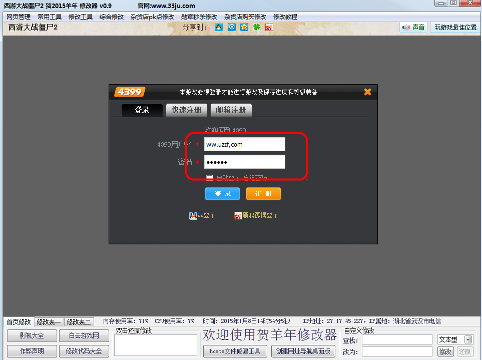The image size is (482, 360).
Task: Switch to the 邮箱注册 tab
Action: (231, 110)
